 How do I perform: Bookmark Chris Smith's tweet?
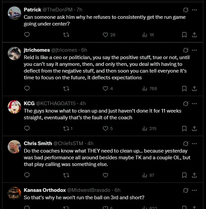(184, 175)
